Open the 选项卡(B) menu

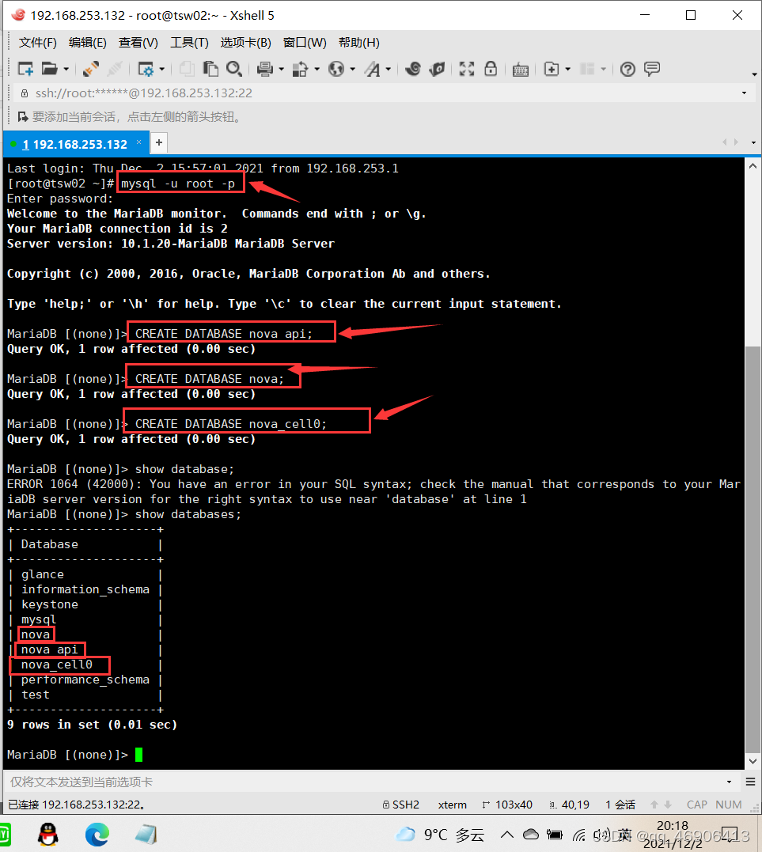click(245, 43)
